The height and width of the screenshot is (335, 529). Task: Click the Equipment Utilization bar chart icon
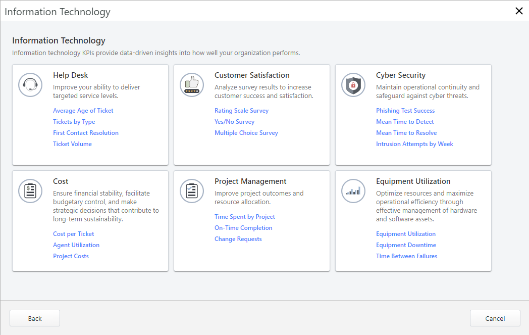pyautogui.click(x=353, y=191)
